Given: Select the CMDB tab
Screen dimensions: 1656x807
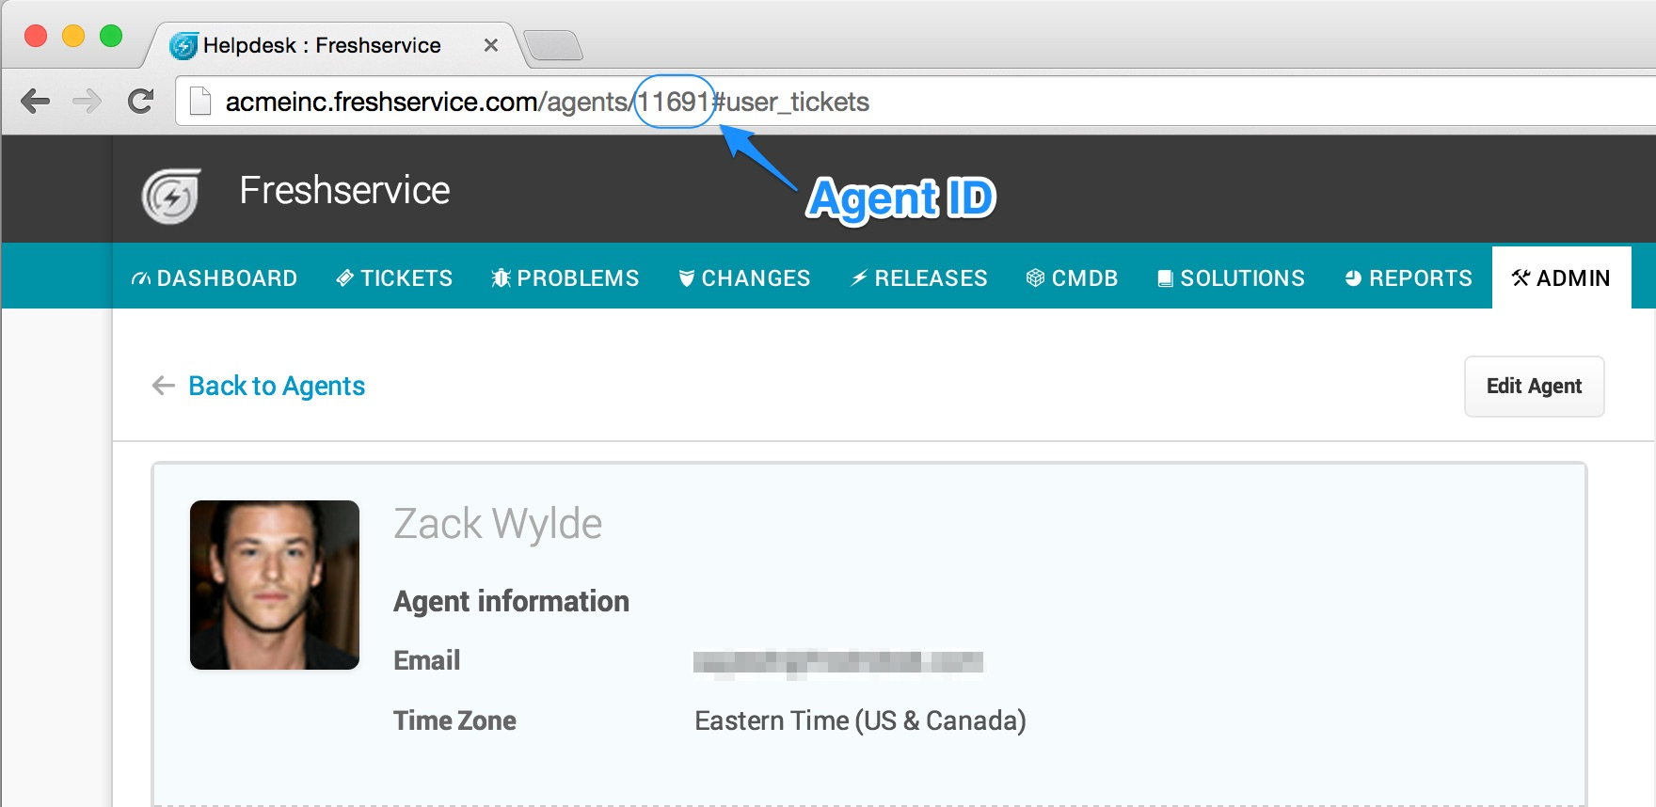Looking at the screenshot, I should [x=1072, y=278].
